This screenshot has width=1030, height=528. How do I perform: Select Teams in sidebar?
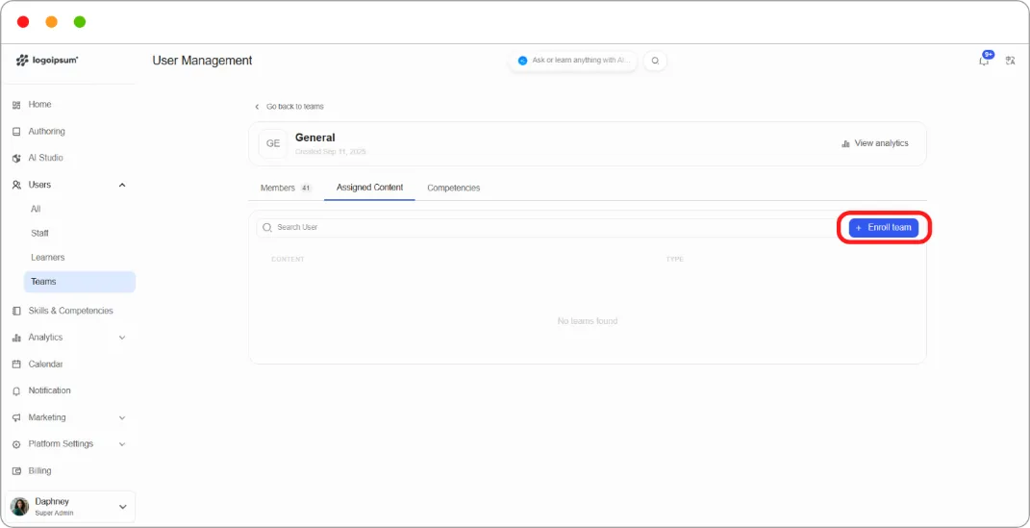(x=80, y=282)
